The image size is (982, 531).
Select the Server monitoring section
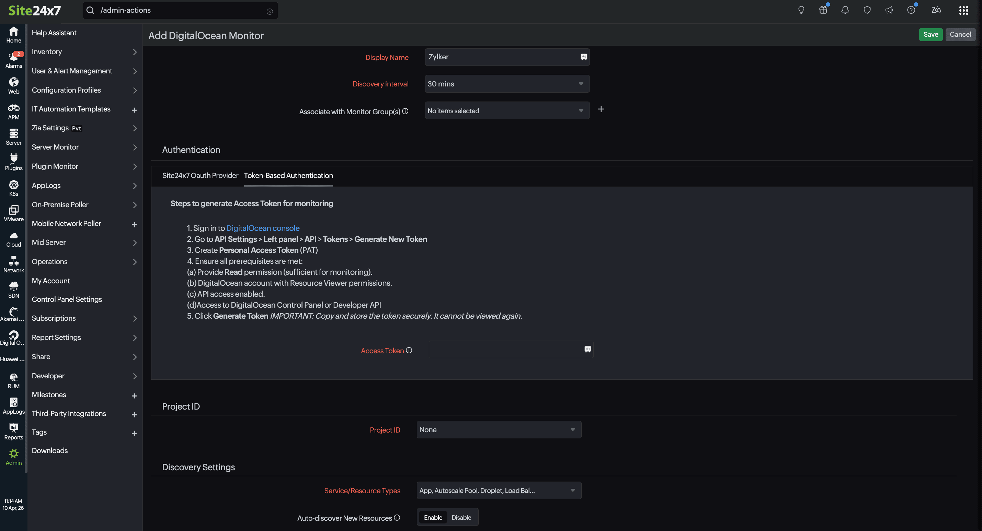pyautogui.click(x=13, y=137)
